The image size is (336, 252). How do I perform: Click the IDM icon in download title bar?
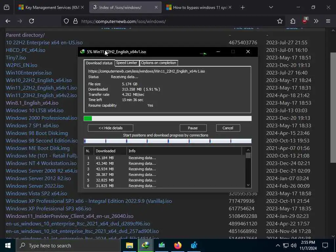(82, 52)
